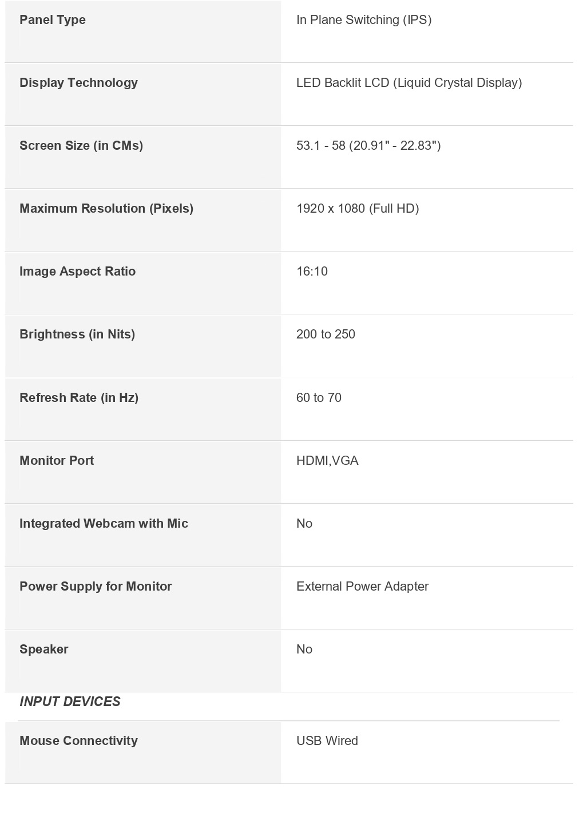Select the External Power Adapter value

[x=362, y=587]
